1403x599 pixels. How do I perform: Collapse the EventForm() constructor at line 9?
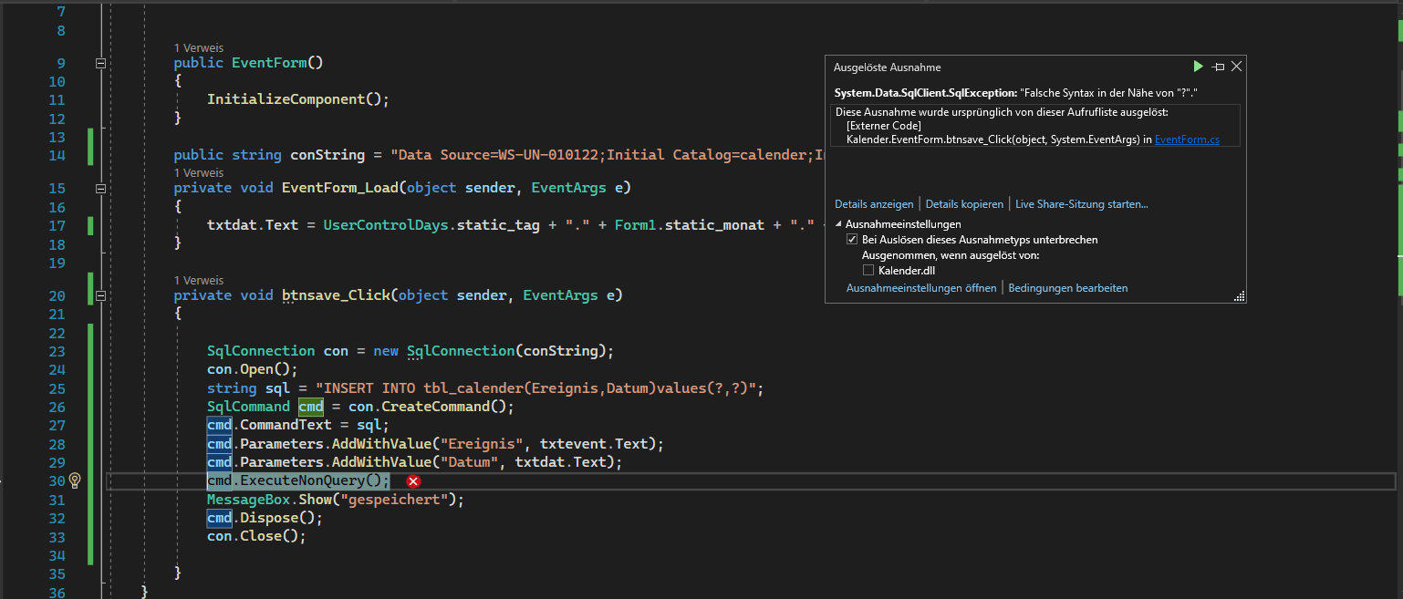[100, 63]
